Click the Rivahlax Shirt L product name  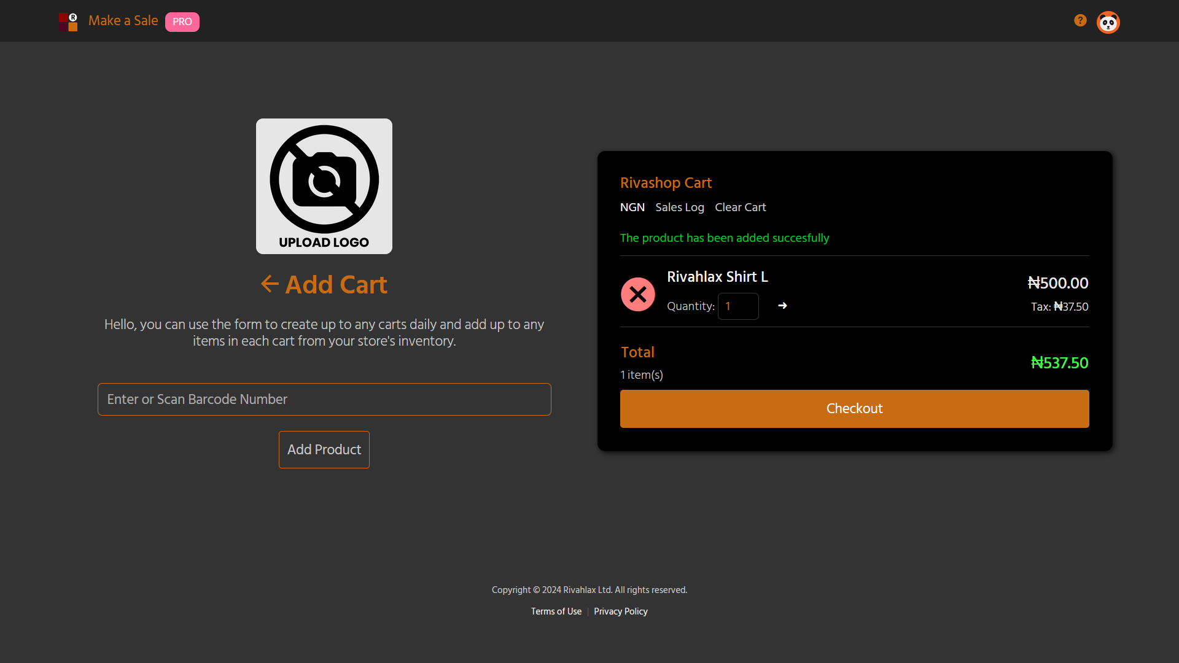(718, 277)
